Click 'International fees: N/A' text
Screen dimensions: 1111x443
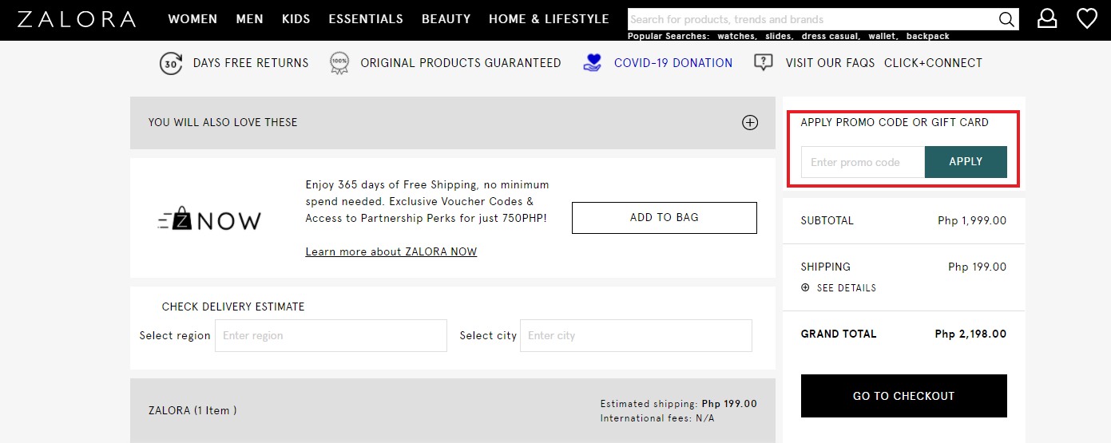[657, 418]
